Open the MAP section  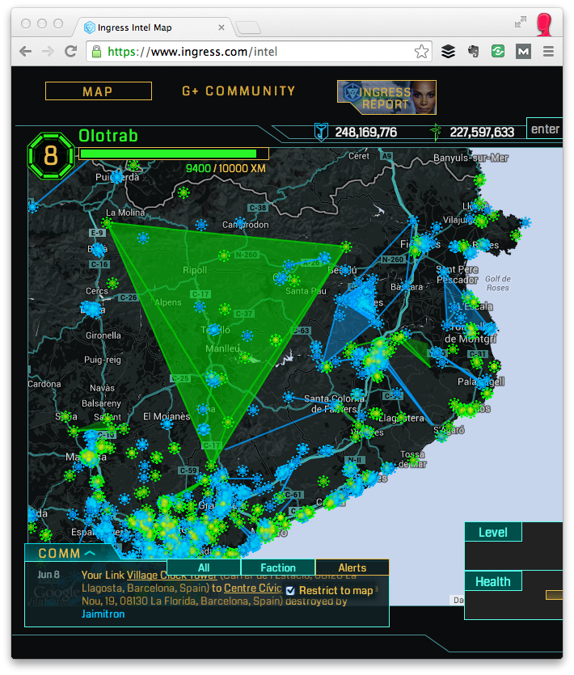[99, 91]
